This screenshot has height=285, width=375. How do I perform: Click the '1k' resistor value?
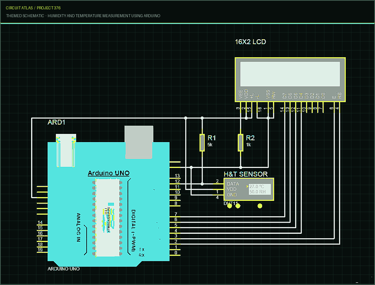(x=249, y=145)
